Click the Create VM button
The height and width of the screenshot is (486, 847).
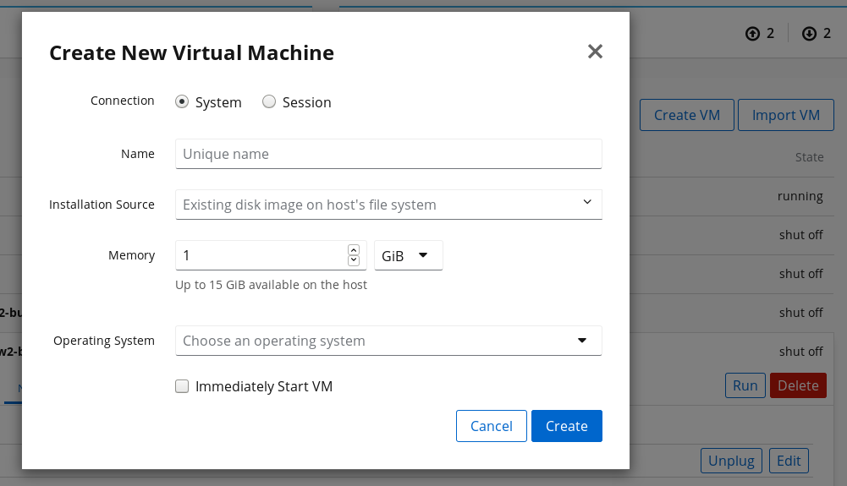[686, 115]
